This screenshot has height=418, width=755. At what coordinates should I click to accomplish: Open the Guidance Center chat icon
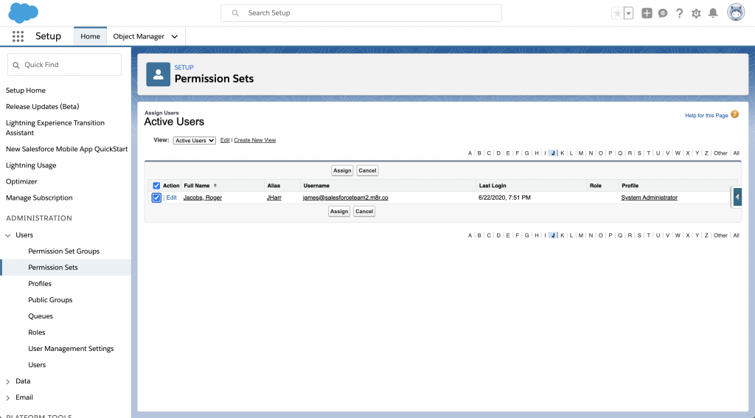click(x=663, y=13)
